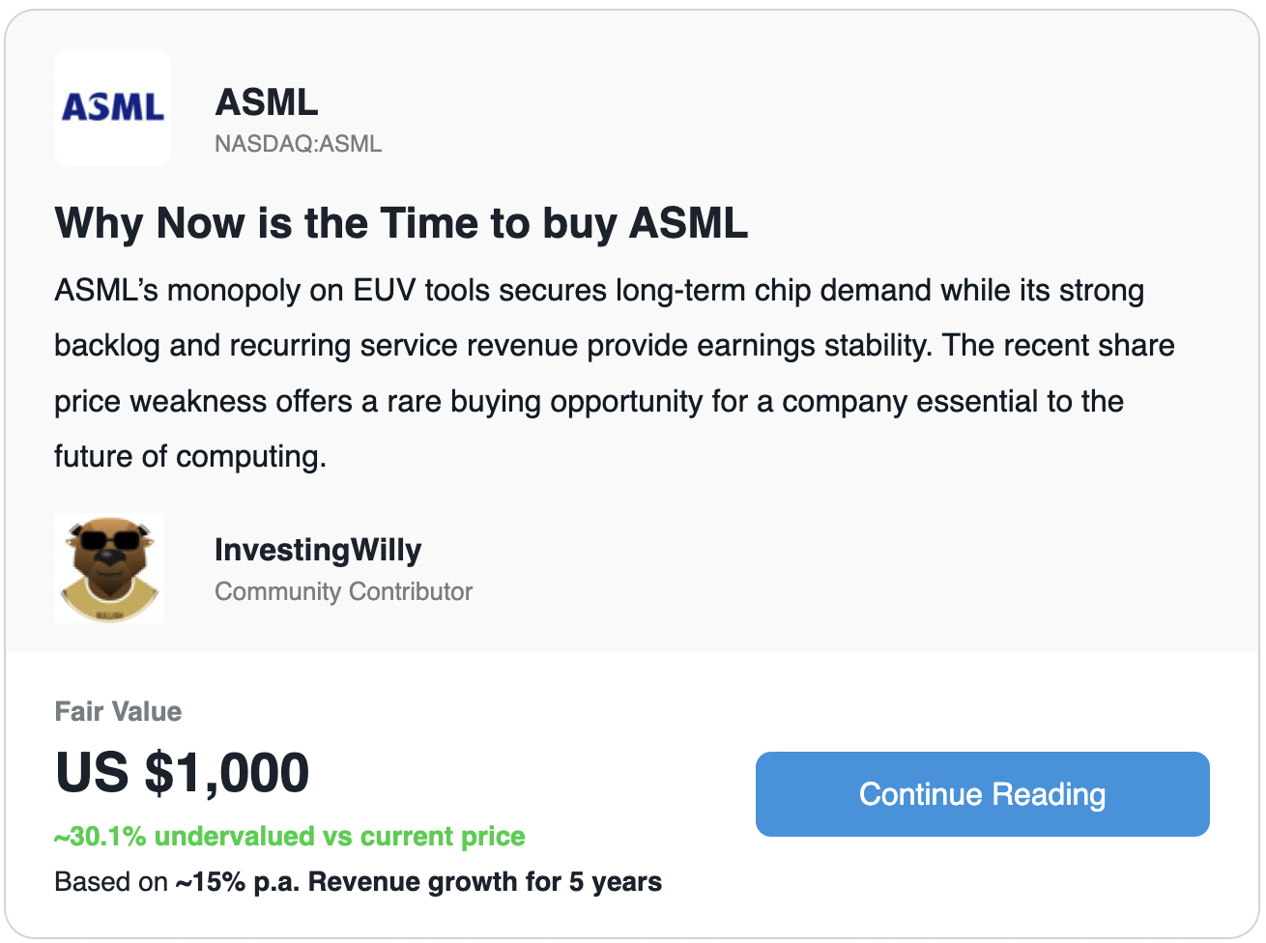The image size is (1266, 943).
Task: Click summary line mentioning EUV tools monopoly
Action: tap(599, 291)
